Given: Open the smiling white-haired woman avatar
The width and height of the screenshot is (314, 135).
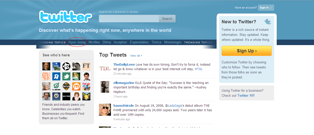Looking at the screenshot, I should coord(46,86).
